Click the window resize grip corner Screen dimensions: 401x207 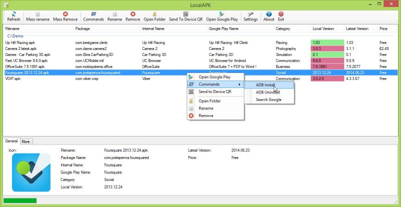(x=395, y=201)
